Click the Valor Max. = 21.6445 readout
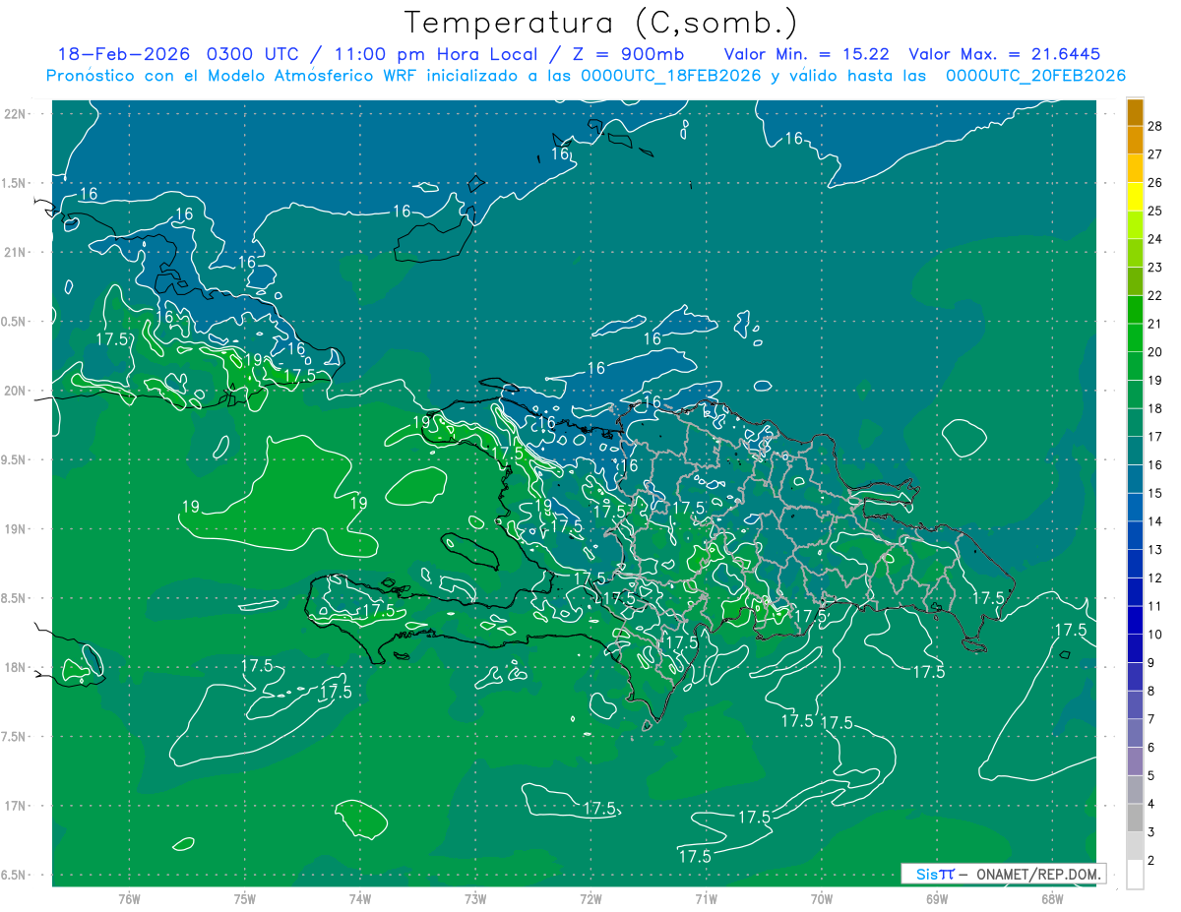 1005,54
